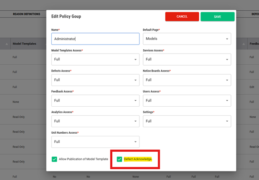The image size is (259, 180).
Task: Open the Defects Access dropdown
Action: tap(95, 80)
